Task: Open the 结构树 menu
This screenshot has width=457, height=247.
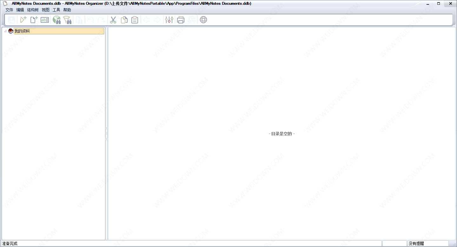Action: (x=33, y=10)
